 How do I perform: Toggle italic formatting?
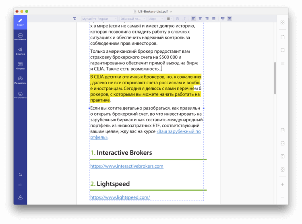pyautogui.click(x=184, y=19)
